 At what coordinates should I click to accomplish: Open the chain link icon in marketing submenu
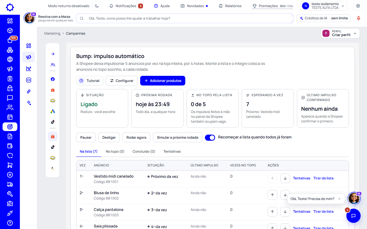pos(29,91)
